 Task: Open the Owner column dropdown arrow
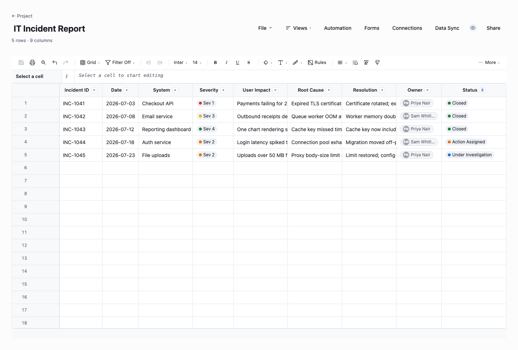tap(427, 90)
